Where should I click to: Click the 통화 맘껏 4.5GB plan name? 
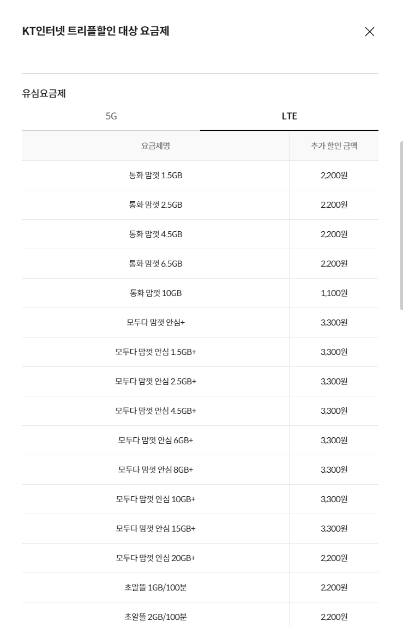[155, 234]
